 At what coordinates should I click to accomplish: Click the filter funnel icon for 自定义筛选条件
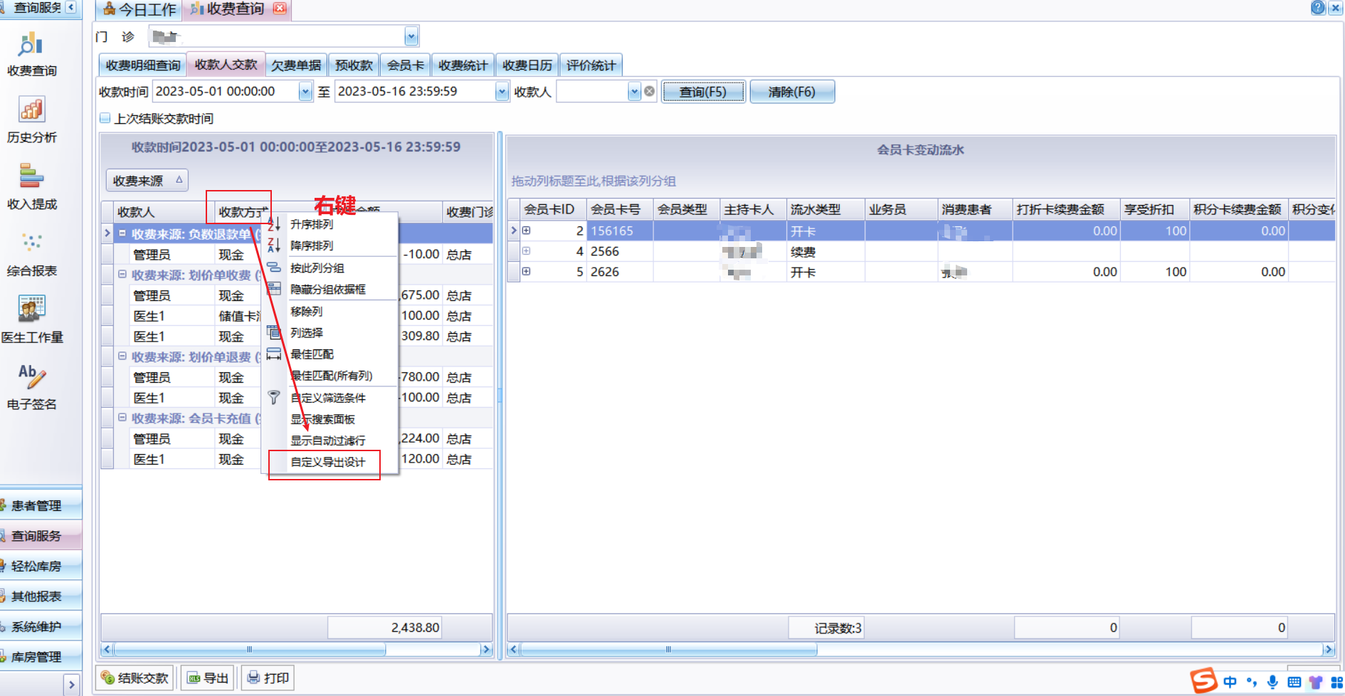[274, 398]
